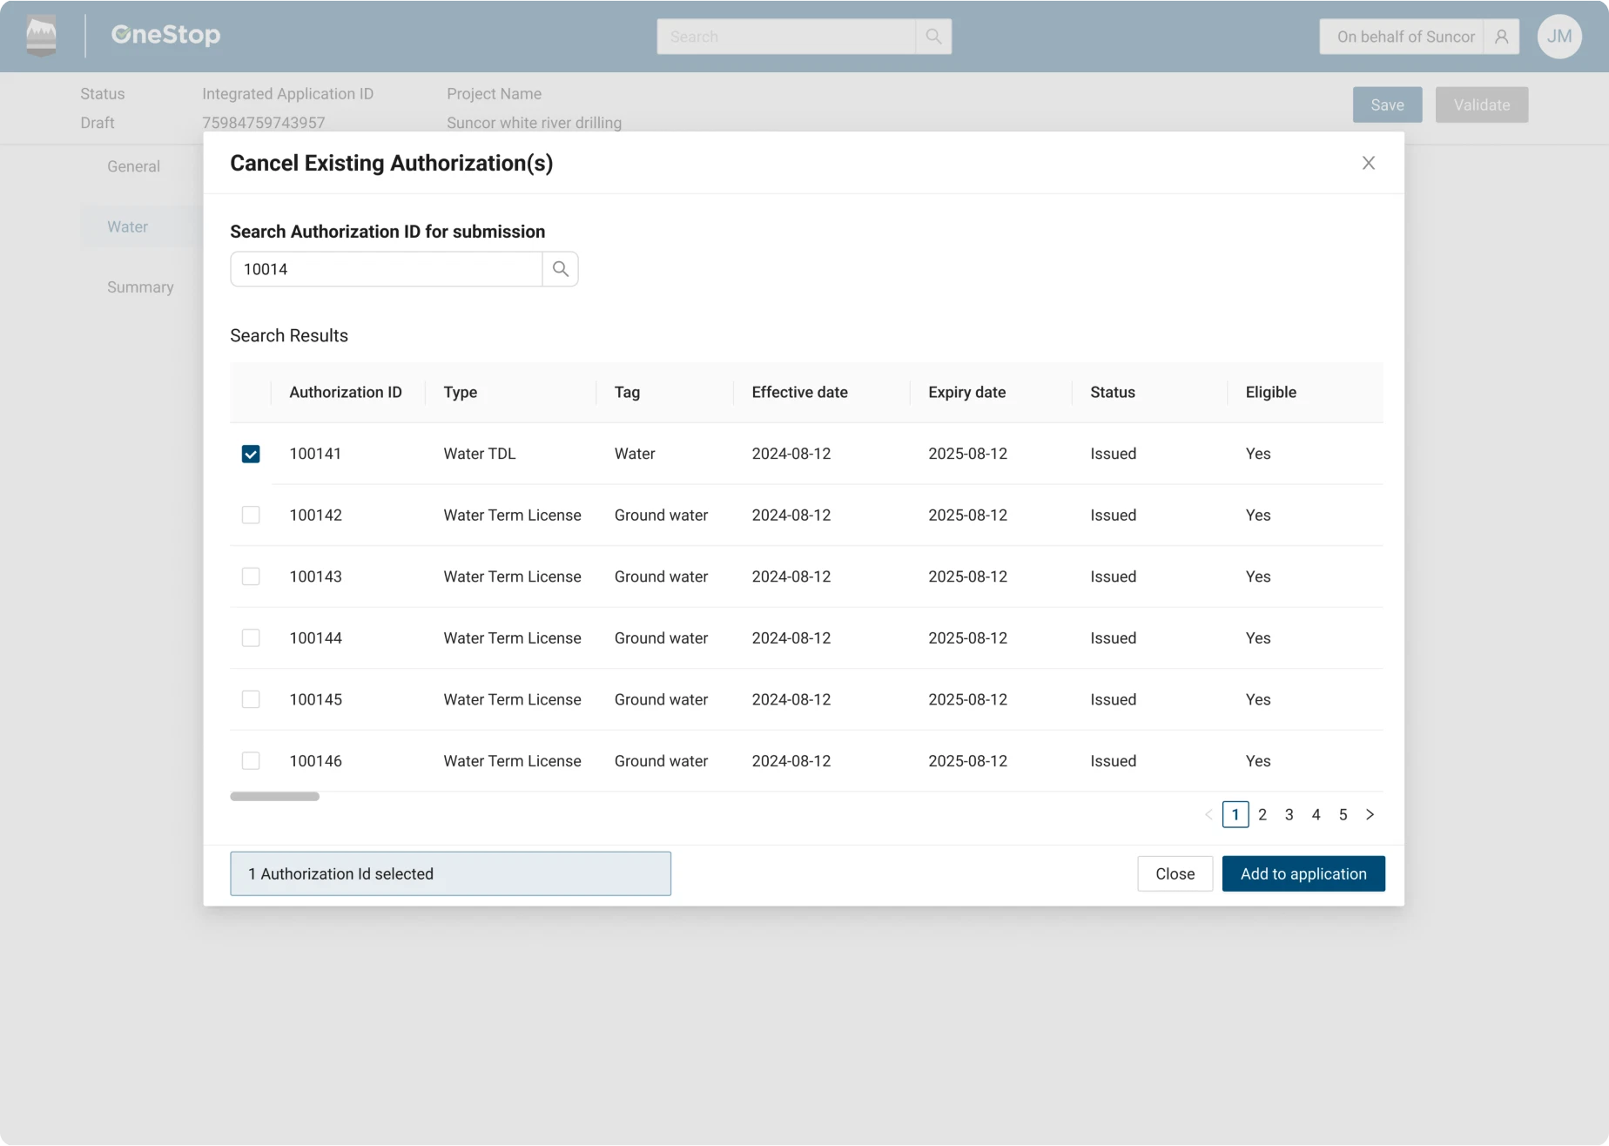The width and height of the screenshot is (1609, 1146).
Task: Click the Eligible column header
Action: pos(1270,392)
